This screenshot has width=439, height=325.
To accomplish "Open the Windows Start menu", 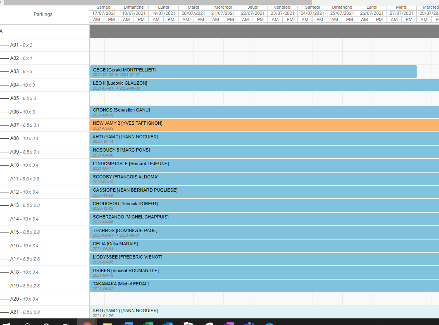I will click(6, 323).
